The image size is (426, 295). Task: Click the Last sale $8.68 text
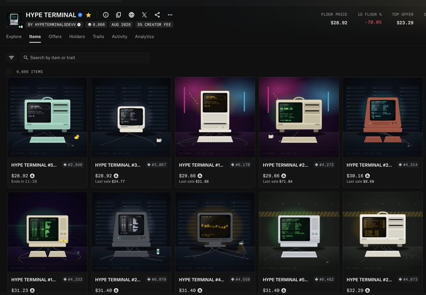(x=360, y=182)
